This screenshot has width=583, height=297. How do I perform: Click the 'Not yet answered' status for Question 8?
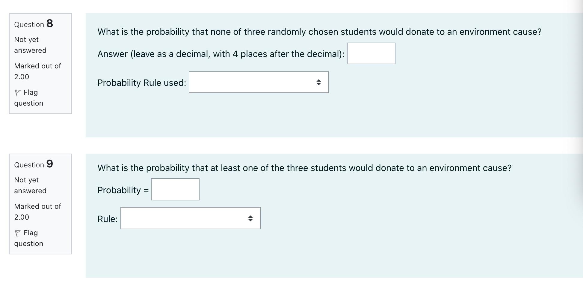point(30,45)
